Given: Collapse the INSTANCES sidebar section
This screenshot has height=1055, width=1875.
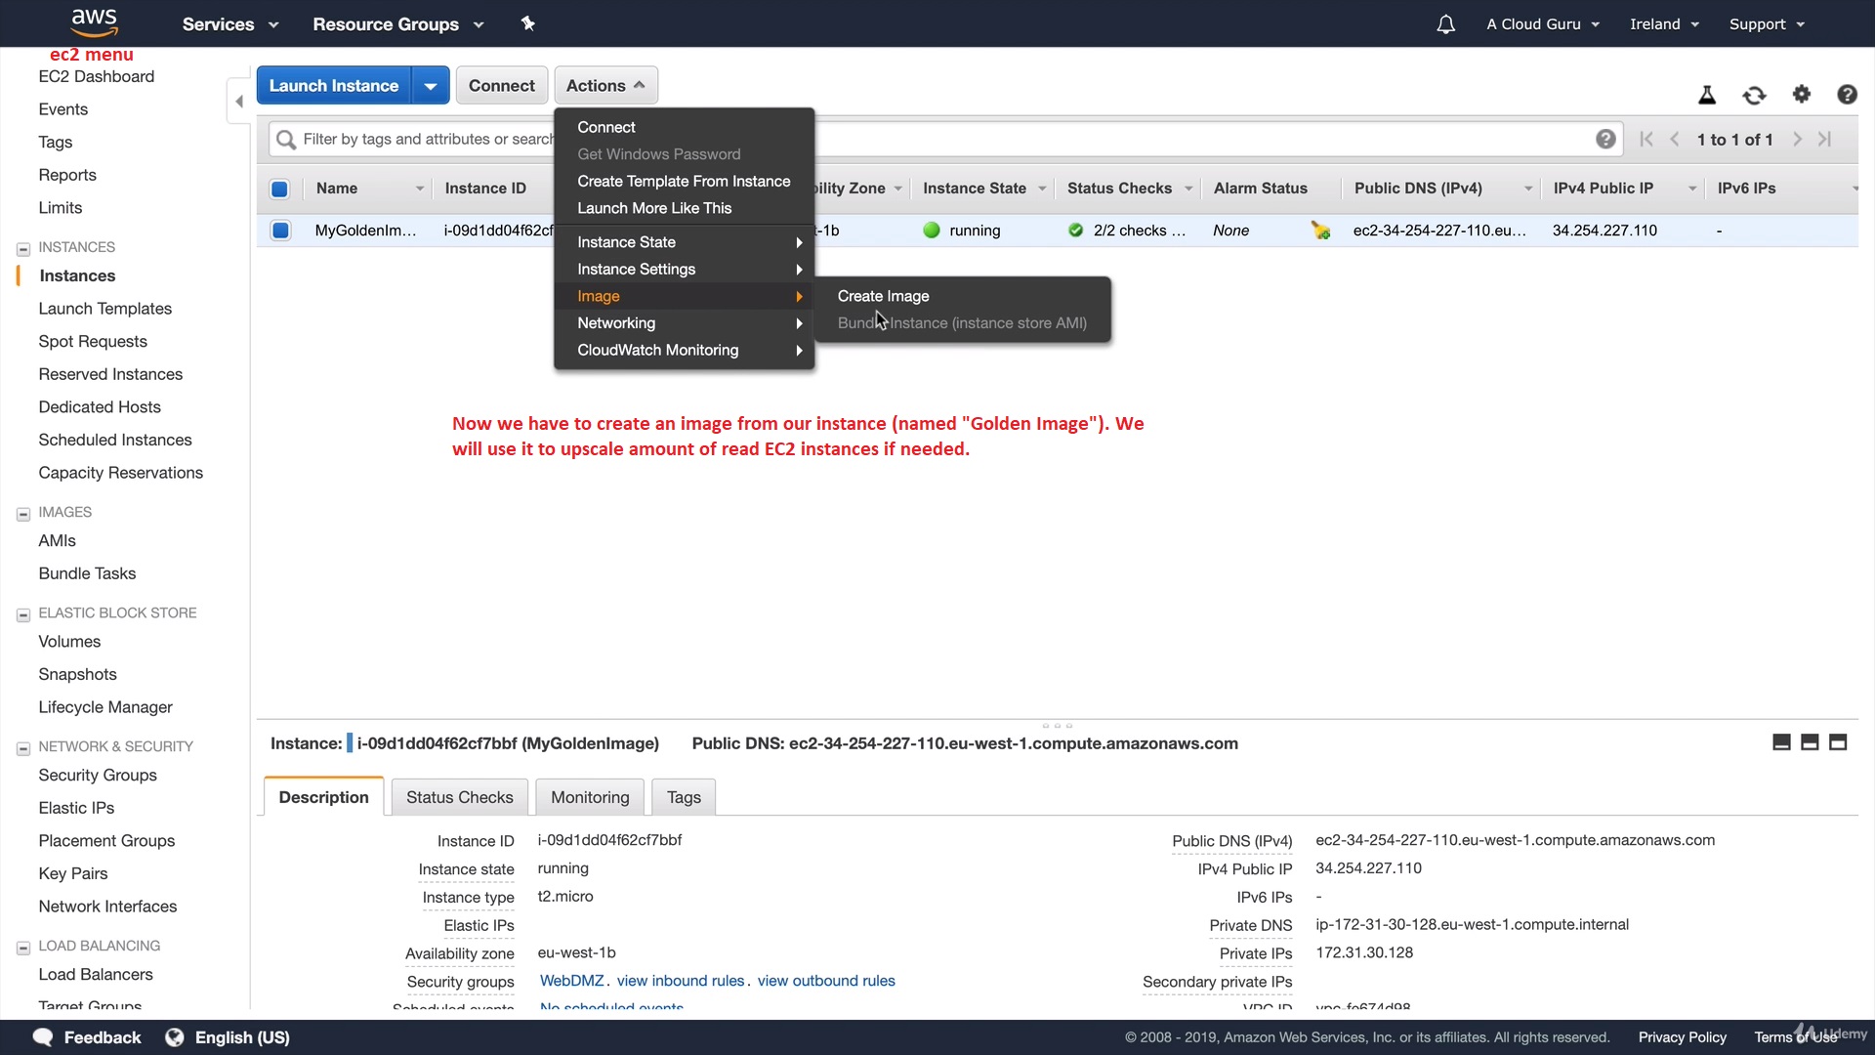Looking at the screenshot, I should tap(23, 248).
